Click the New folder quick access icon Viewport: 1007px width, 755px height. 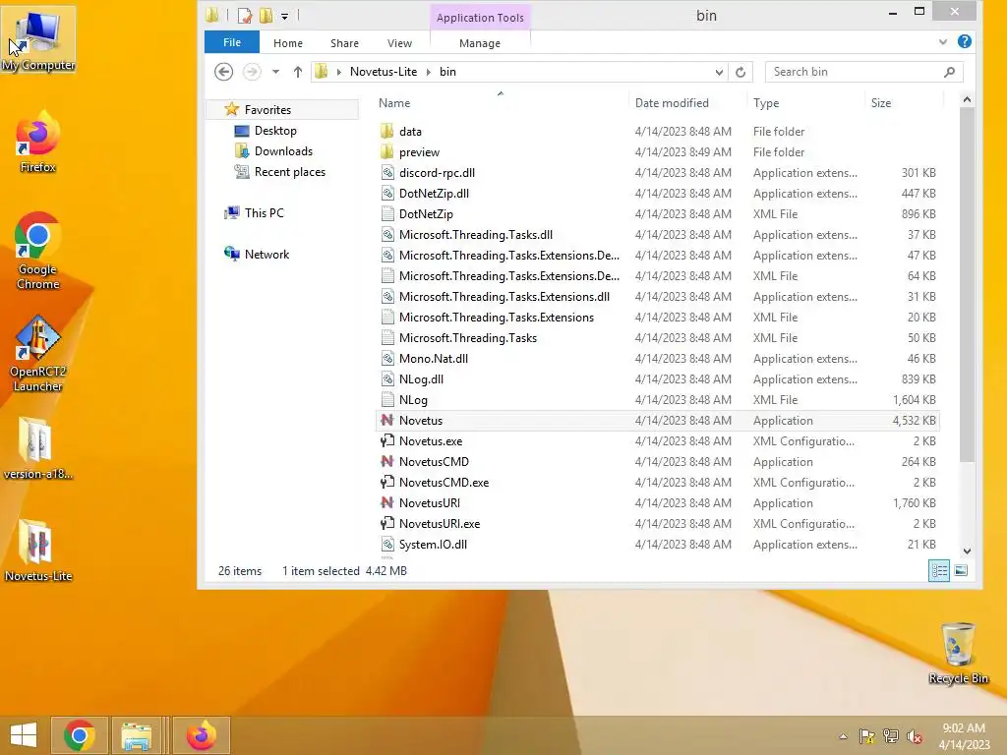click(x=266, y=16)
